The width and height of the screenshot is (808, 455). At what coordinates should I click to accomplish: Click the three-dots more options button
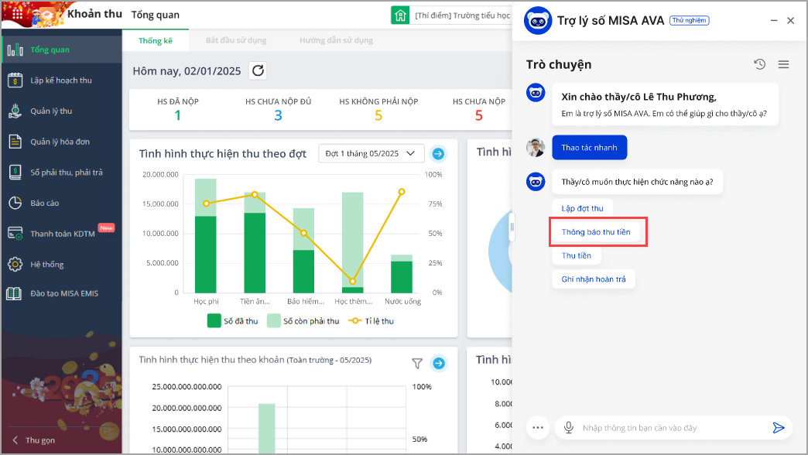pos(539,427)
